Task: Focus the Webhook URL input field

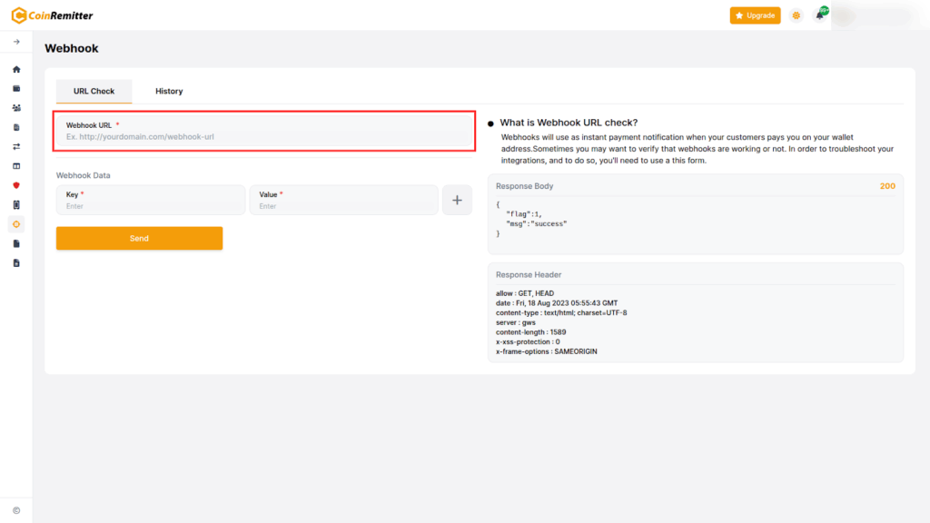Action: tap(263, 136)
